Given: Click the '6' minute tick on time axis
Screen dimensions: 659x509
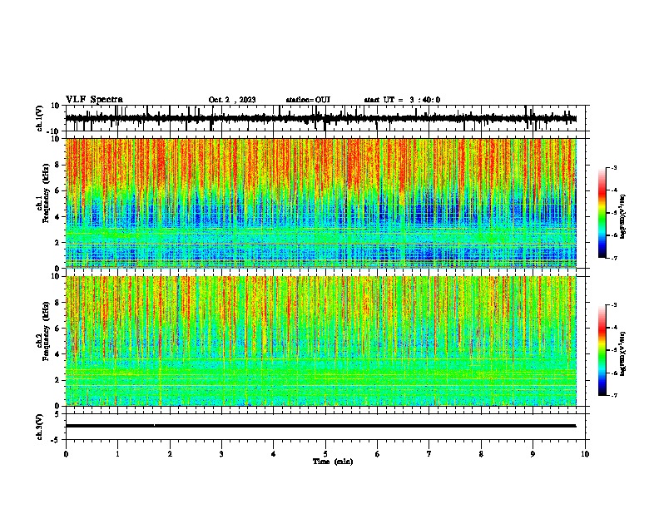Looking at the screenshot, I should click(x=378, y=454).
